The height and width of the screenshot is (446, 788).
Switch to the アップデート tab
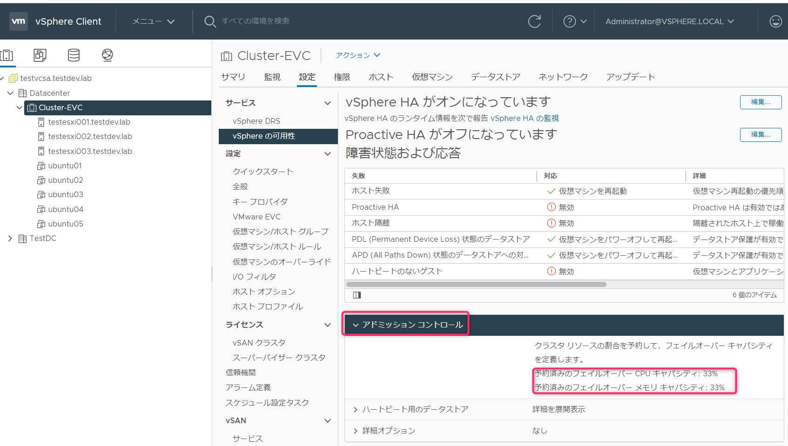[x=631, y=77]
